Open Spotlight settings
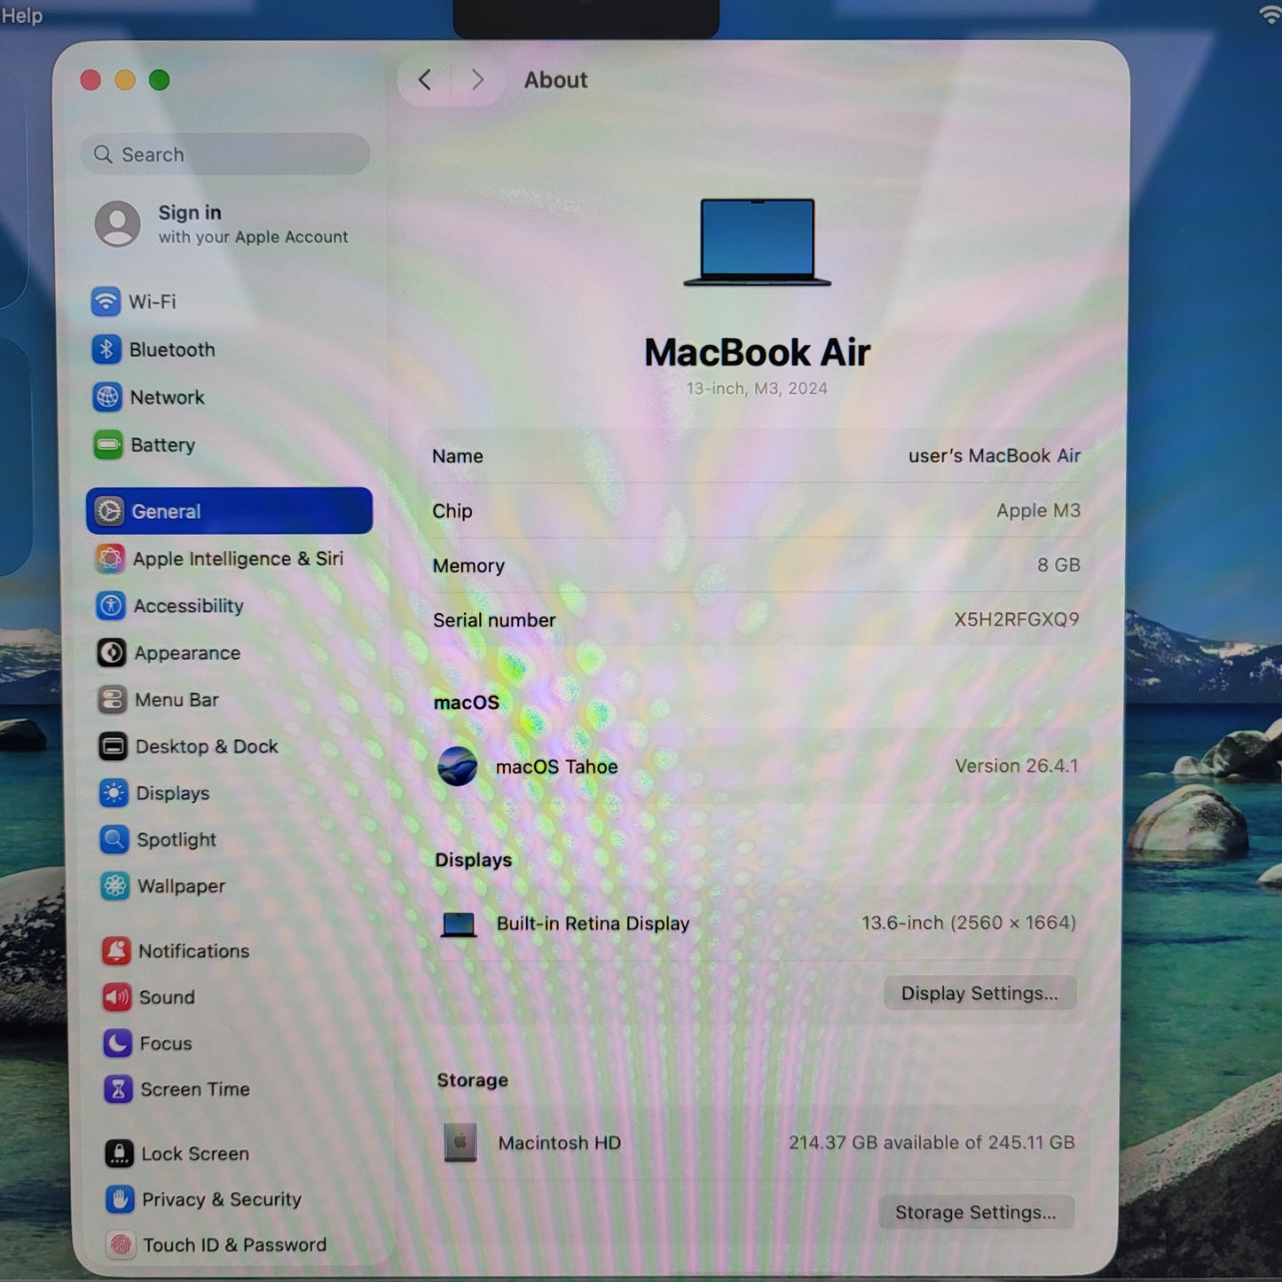 click(175, 839)
